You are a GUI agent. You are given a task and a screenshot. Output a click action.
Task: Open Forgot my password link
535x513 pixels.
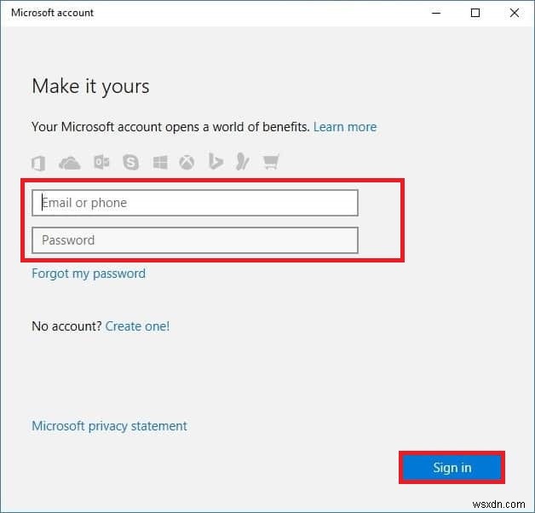click(89, 274)
